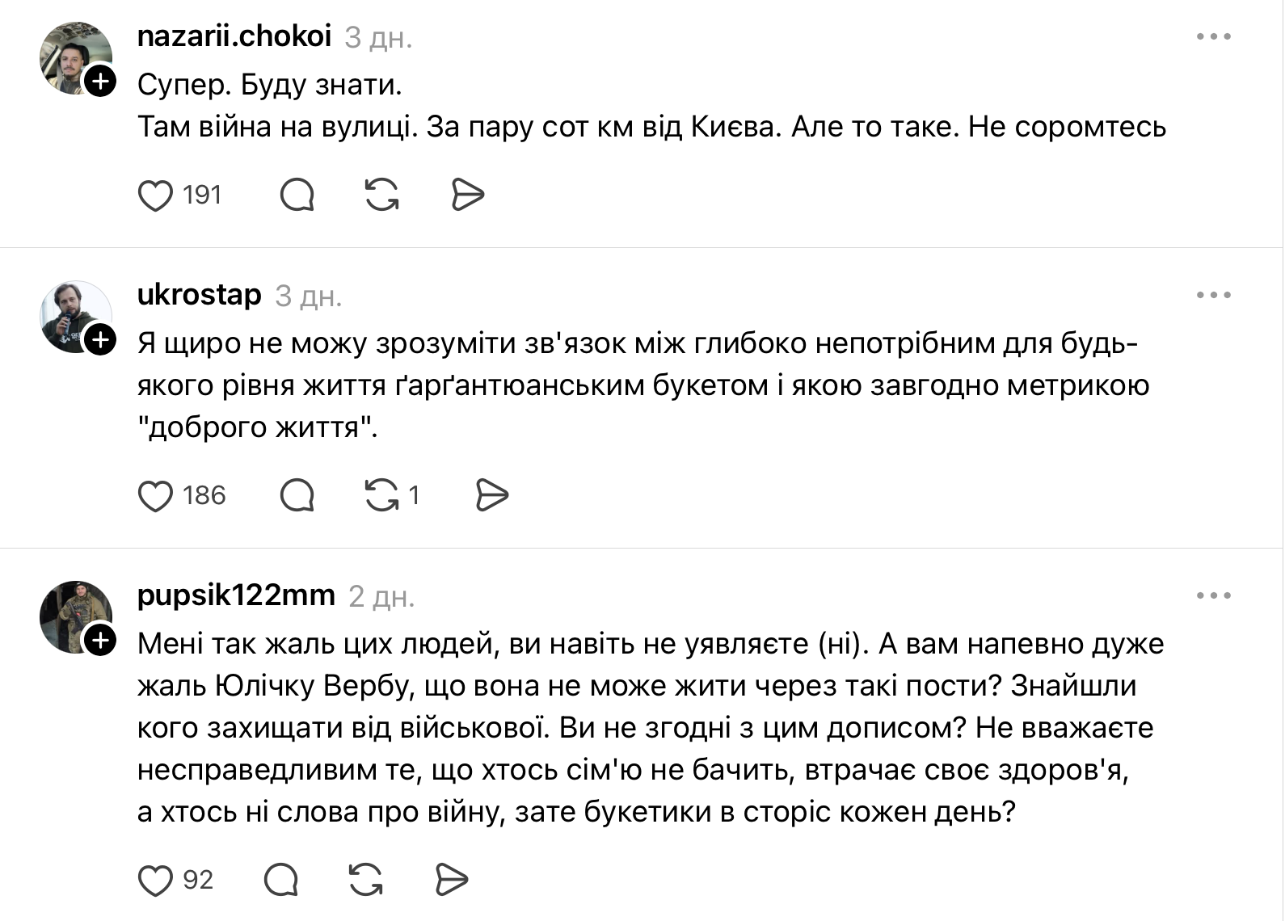Screen dimensions: 1285x921
Task: Reply to nazarii.chokoi's comment
Action: click(297, 196)
